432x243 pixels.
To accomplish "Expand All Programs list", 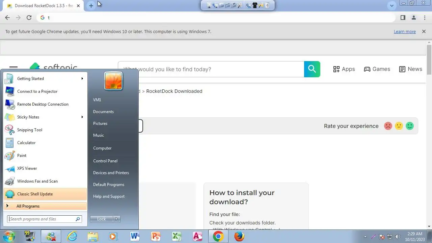I will (45, 206).
